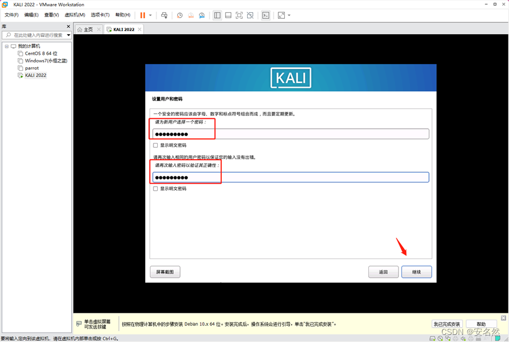The height and width of the screenshot is (342, 509).
Task: Close the 库 library panel
Action: [x=68, y=26]
